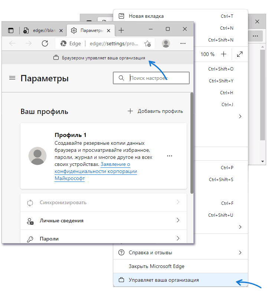
Task: Click the sync icon beside Синхронизировать
Action: tap(30, 203)
